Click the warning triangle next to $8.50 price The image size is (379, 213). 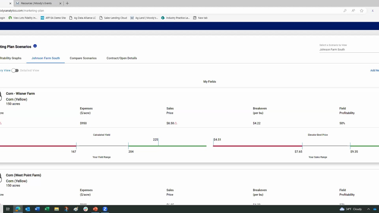coord(176,123)
